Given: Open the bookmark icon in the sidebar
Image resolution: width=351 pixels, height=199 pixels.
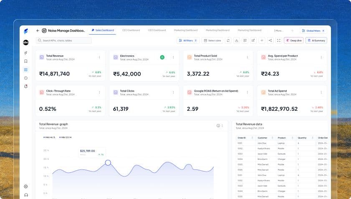Looking at the screenshot, I should coord(26,61).
